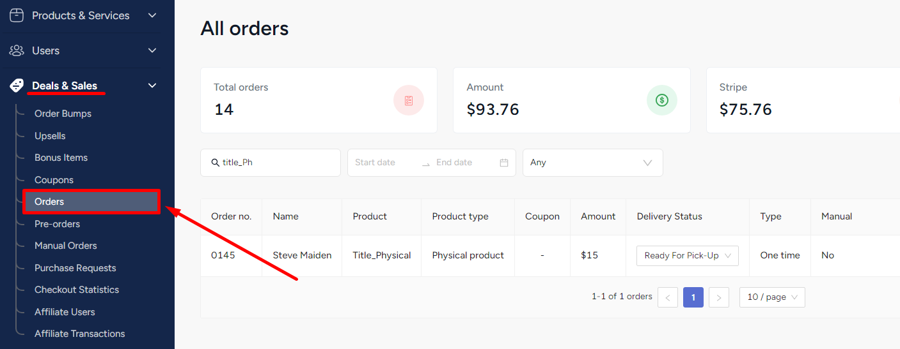Open the Any status filter dropdown
The width and height of the screenshot is (900, 349).
point(593,163)
